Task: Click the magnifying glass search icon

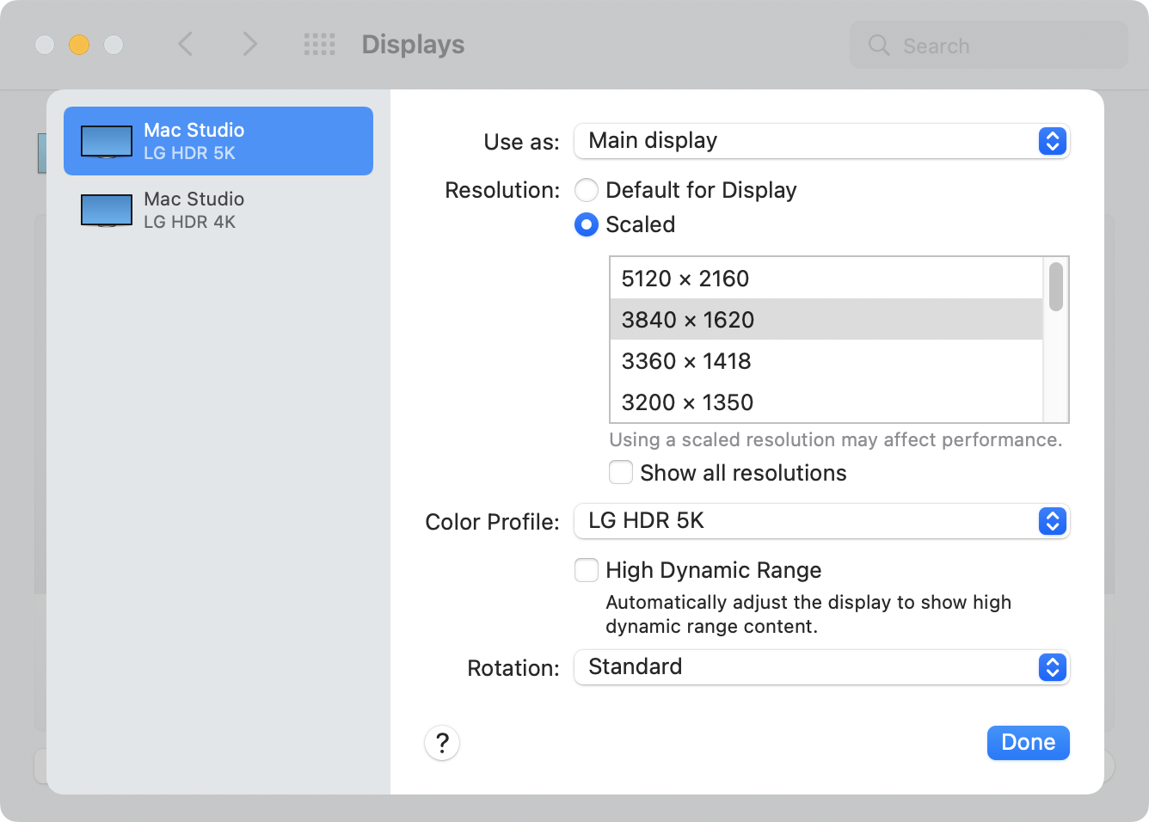Action: pos(879,45)
